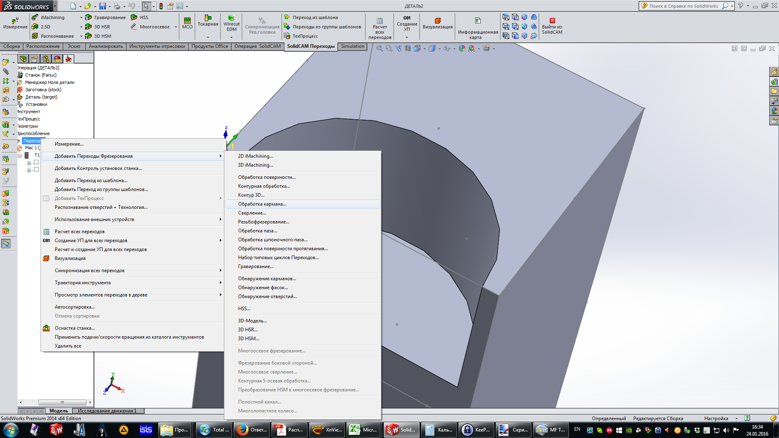Screen dimensions: 779x438
Task: Expand the first operation under T1
Action: click(29, 163)
